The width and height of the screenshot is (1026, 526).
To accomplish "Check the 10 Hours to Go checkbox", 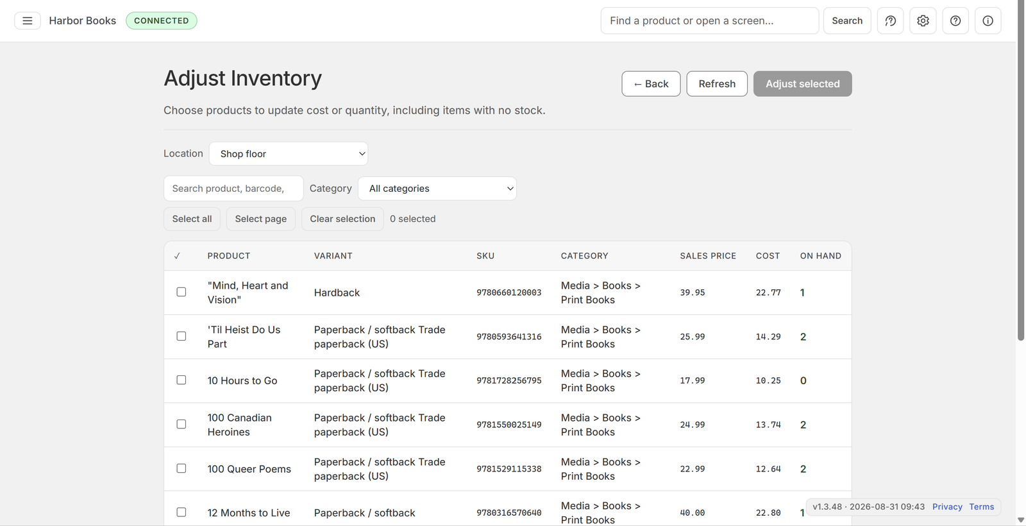I will coord(181,380).
